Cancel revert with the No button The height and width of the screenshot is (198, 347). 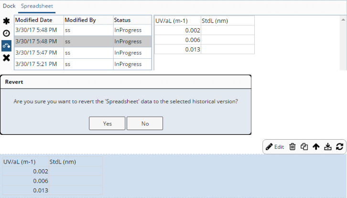point(145,123)
